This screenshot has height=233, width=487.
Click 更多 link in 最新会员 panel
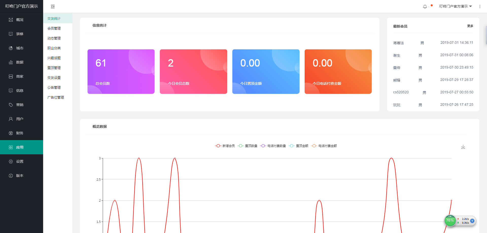[x=470, y=26]
